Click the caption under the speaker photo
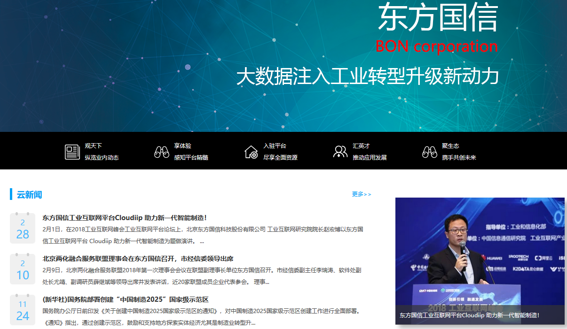 470,315
